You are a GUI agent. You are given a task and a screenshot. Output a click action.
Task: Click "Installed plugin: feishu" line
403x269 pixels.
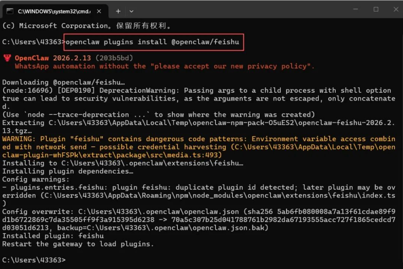point(53,236)
